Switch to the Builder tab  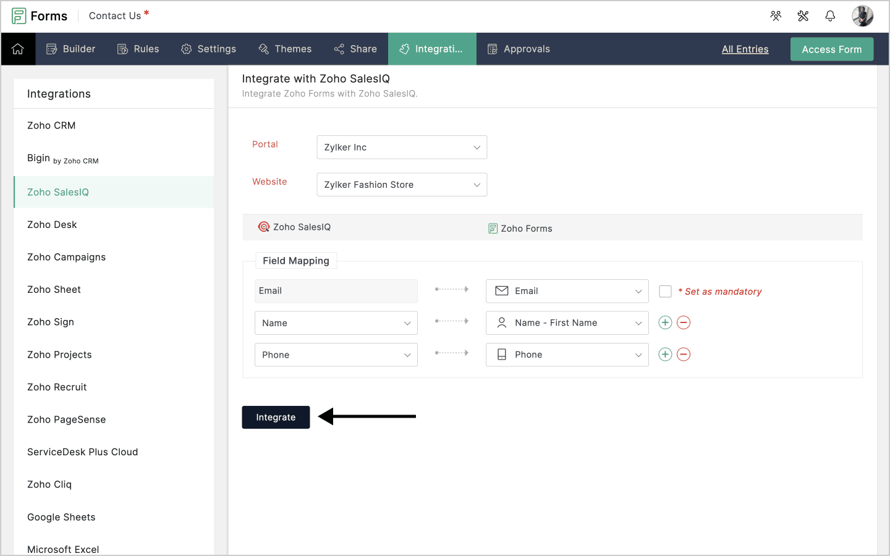(x=71, y=49)
